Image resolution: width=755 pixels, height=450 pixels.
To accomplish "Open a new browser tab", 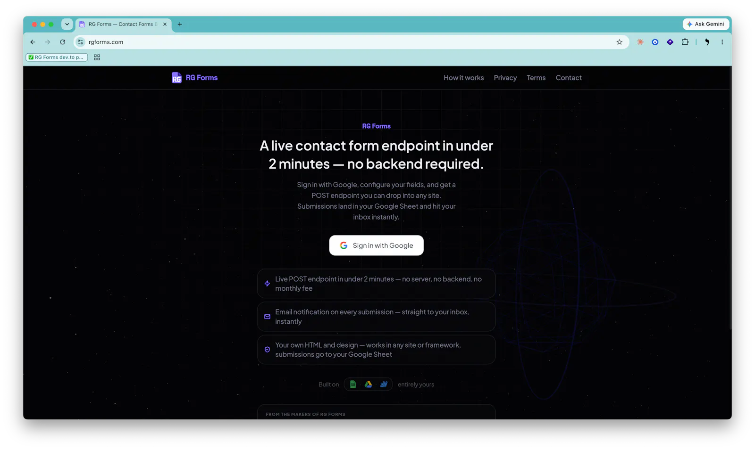I will pyautogui.click(x=180, y=24).
